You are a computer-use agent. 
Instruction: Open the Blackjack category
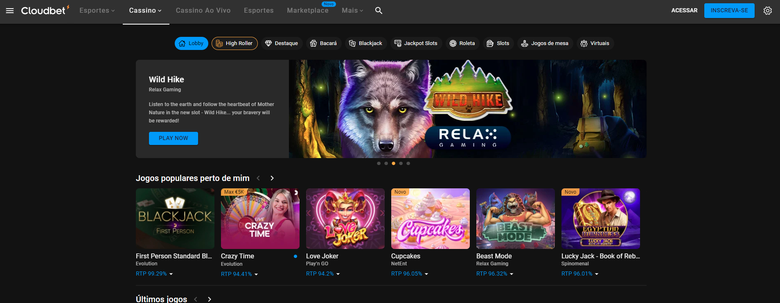click(366, 43)
